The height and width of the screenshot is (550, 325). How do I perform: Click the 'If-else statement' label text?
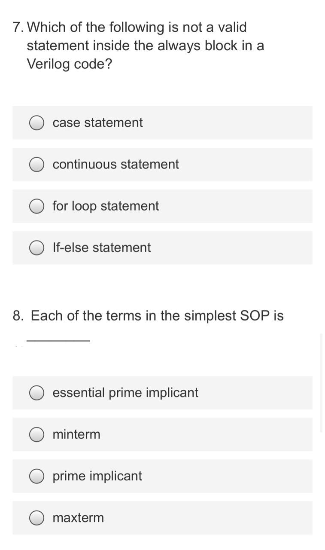tap(101, 247)
